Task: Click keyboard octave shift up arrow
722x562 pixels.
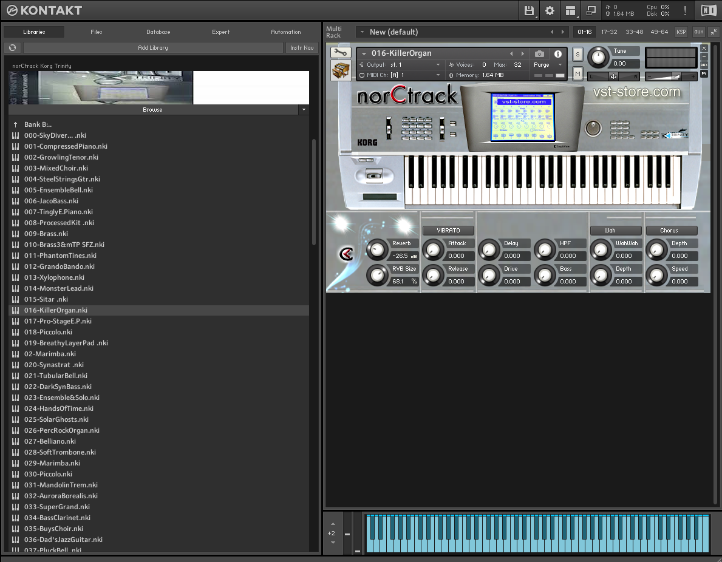Action: pos(333,524)
